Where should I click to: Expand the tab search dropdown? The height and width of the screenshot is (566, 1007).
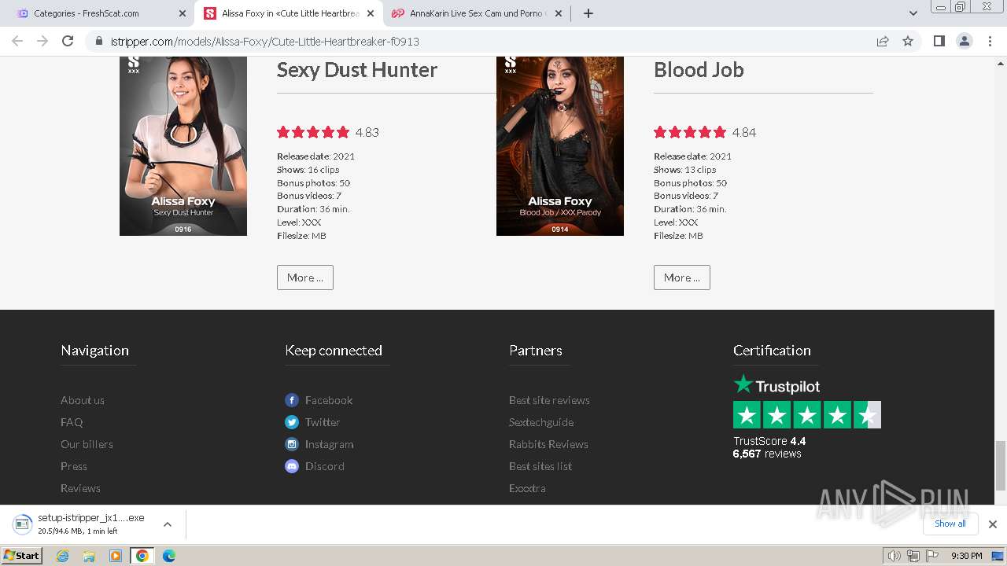pyautogui.click(x=913, y=13)
